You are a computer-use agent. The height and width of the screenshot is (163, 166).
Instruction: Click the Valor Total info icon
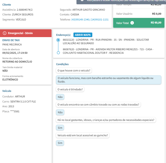132,23
